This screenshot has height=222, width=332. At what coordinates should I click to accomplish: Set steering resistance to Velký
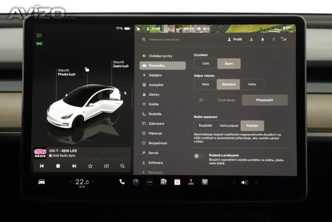tap(252, 84)
